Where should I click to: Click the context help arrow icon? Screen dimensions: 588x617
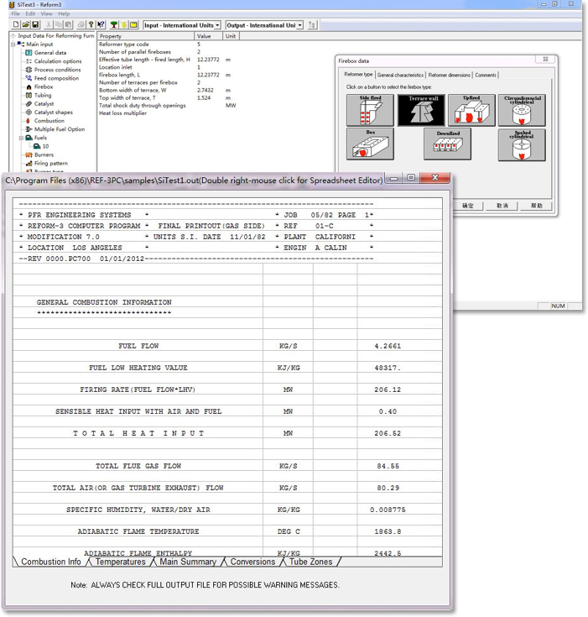101,25
